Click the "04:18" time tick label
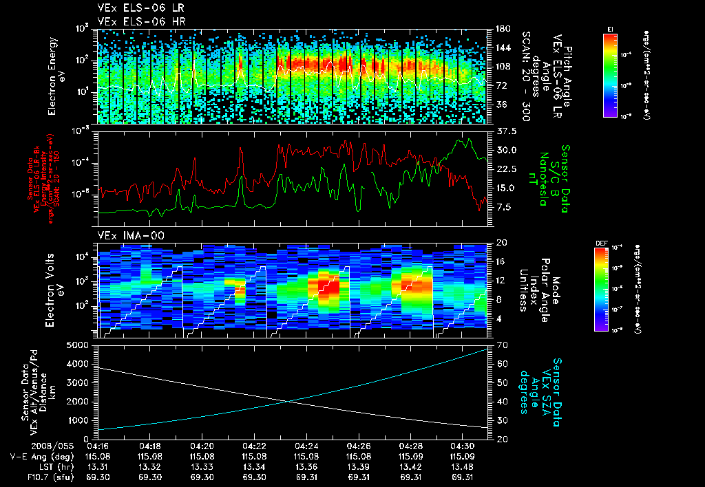 coord(149,446)
